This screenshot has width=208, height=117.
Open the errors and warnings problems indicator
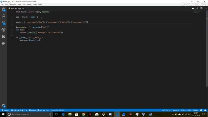click(19, 110)
